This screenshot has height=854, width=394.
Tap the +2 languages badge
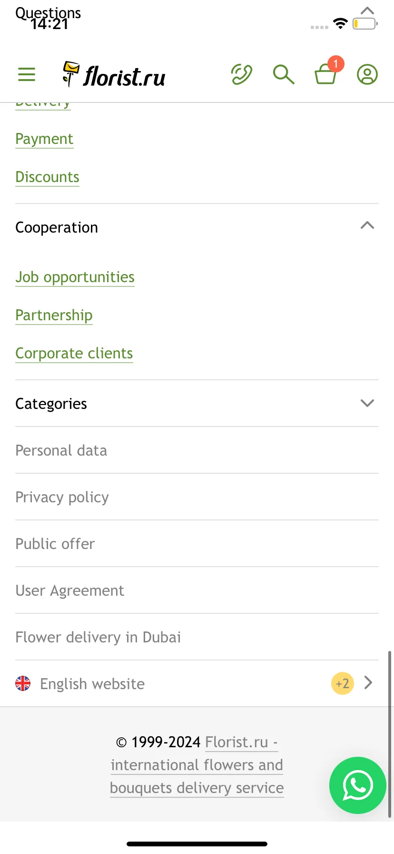[x=343, y=683]
